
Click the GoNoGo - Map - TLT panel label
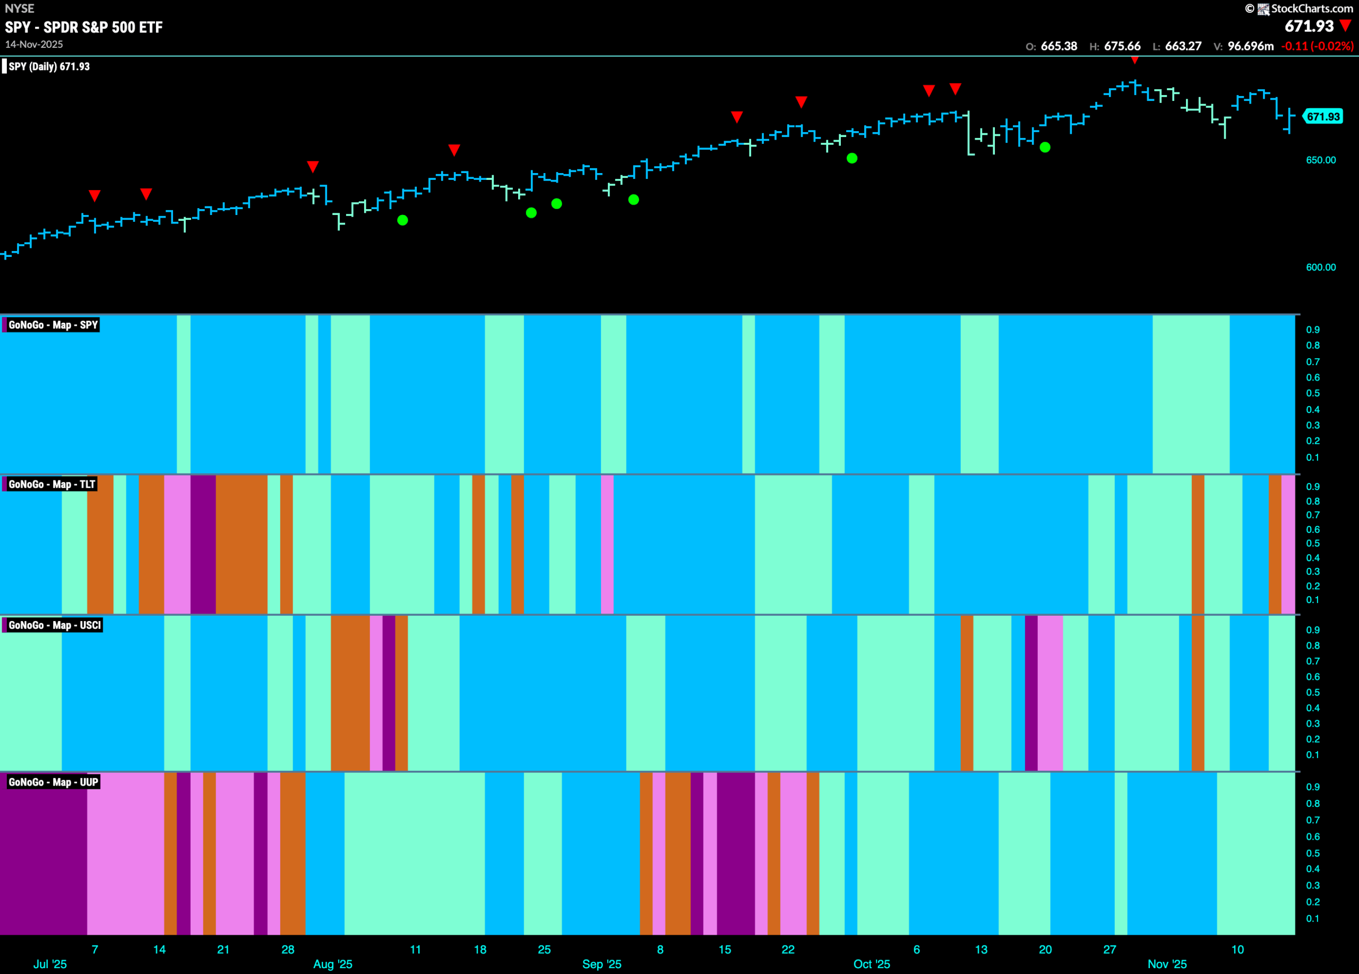coord(52,484)
